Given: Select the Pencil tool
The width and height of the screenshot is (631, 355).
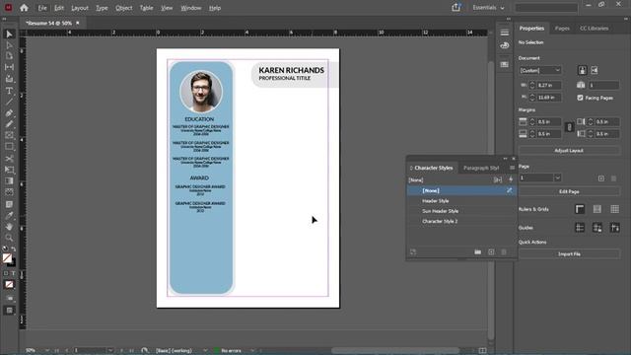Looking at the screenshot, I should (x=9, y=124).
